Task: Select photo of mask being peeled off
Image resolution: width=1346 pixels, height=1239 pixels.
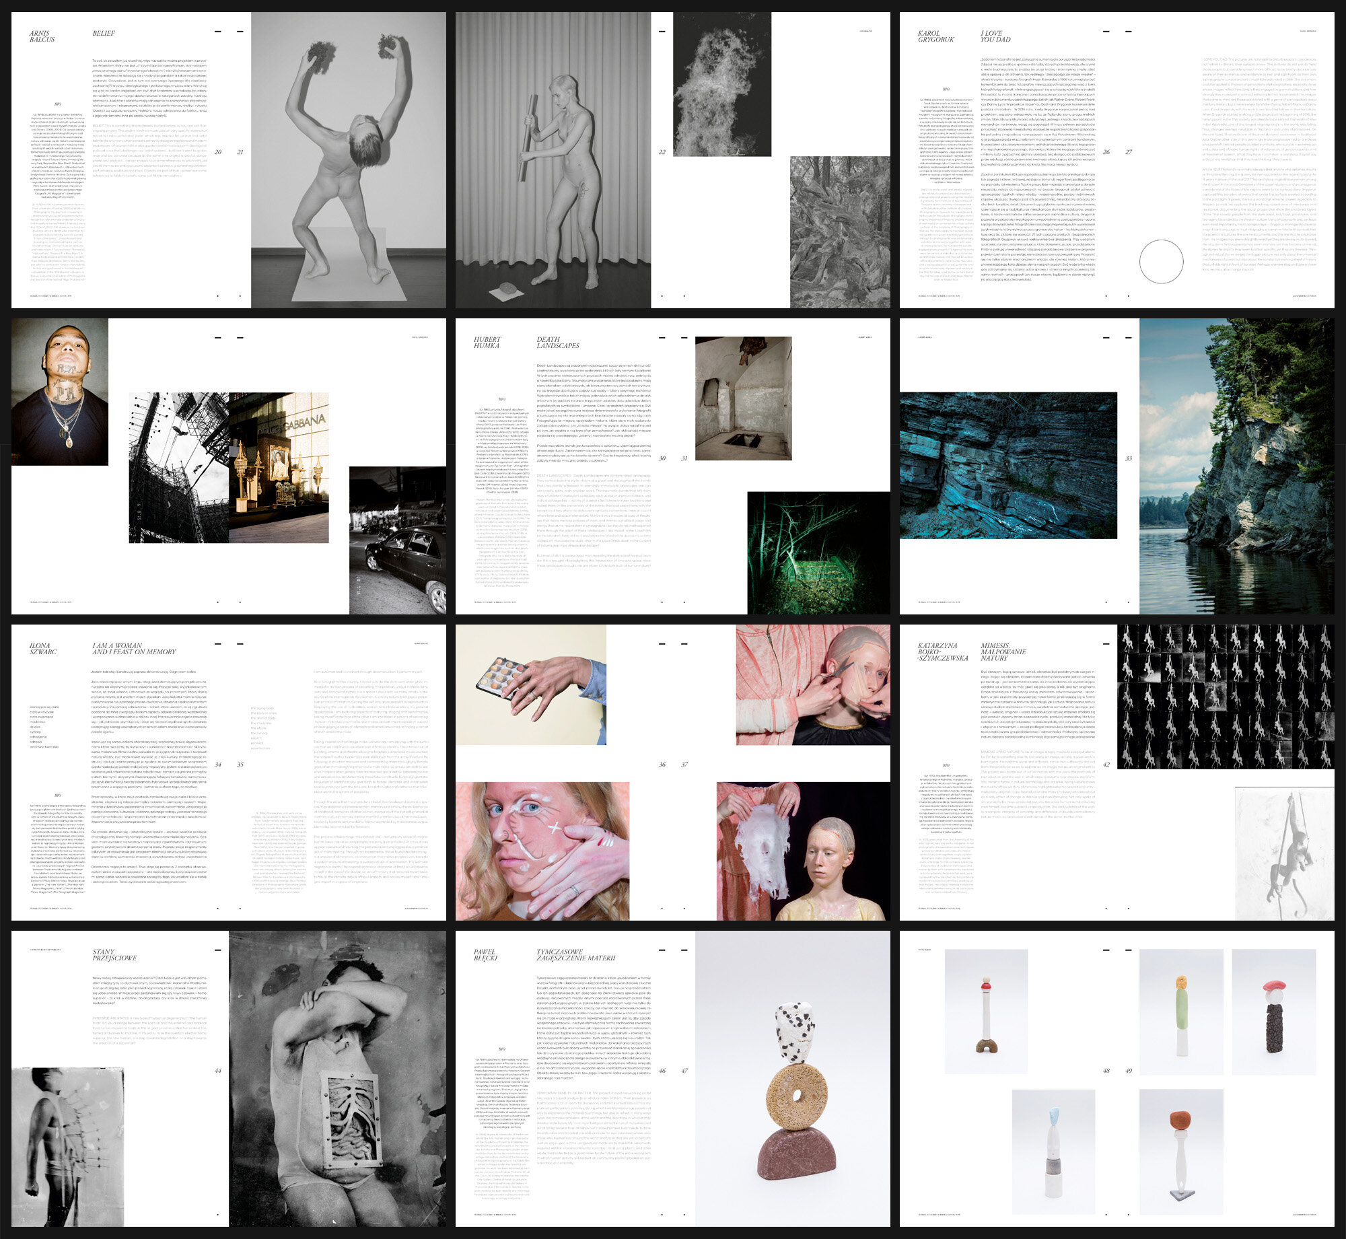Action: click(804, 851)
